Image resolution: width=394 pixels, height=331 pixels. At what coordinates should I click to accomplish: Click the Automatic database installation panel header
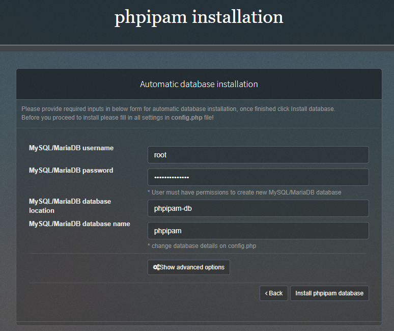pyautogui.click(x=199, y=84)
